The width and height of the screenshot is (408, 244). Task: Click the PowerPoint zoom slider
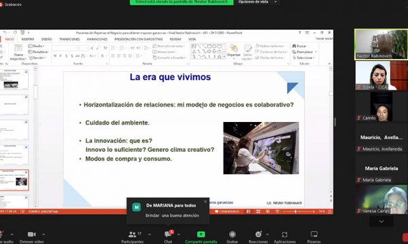pos(296,211)
